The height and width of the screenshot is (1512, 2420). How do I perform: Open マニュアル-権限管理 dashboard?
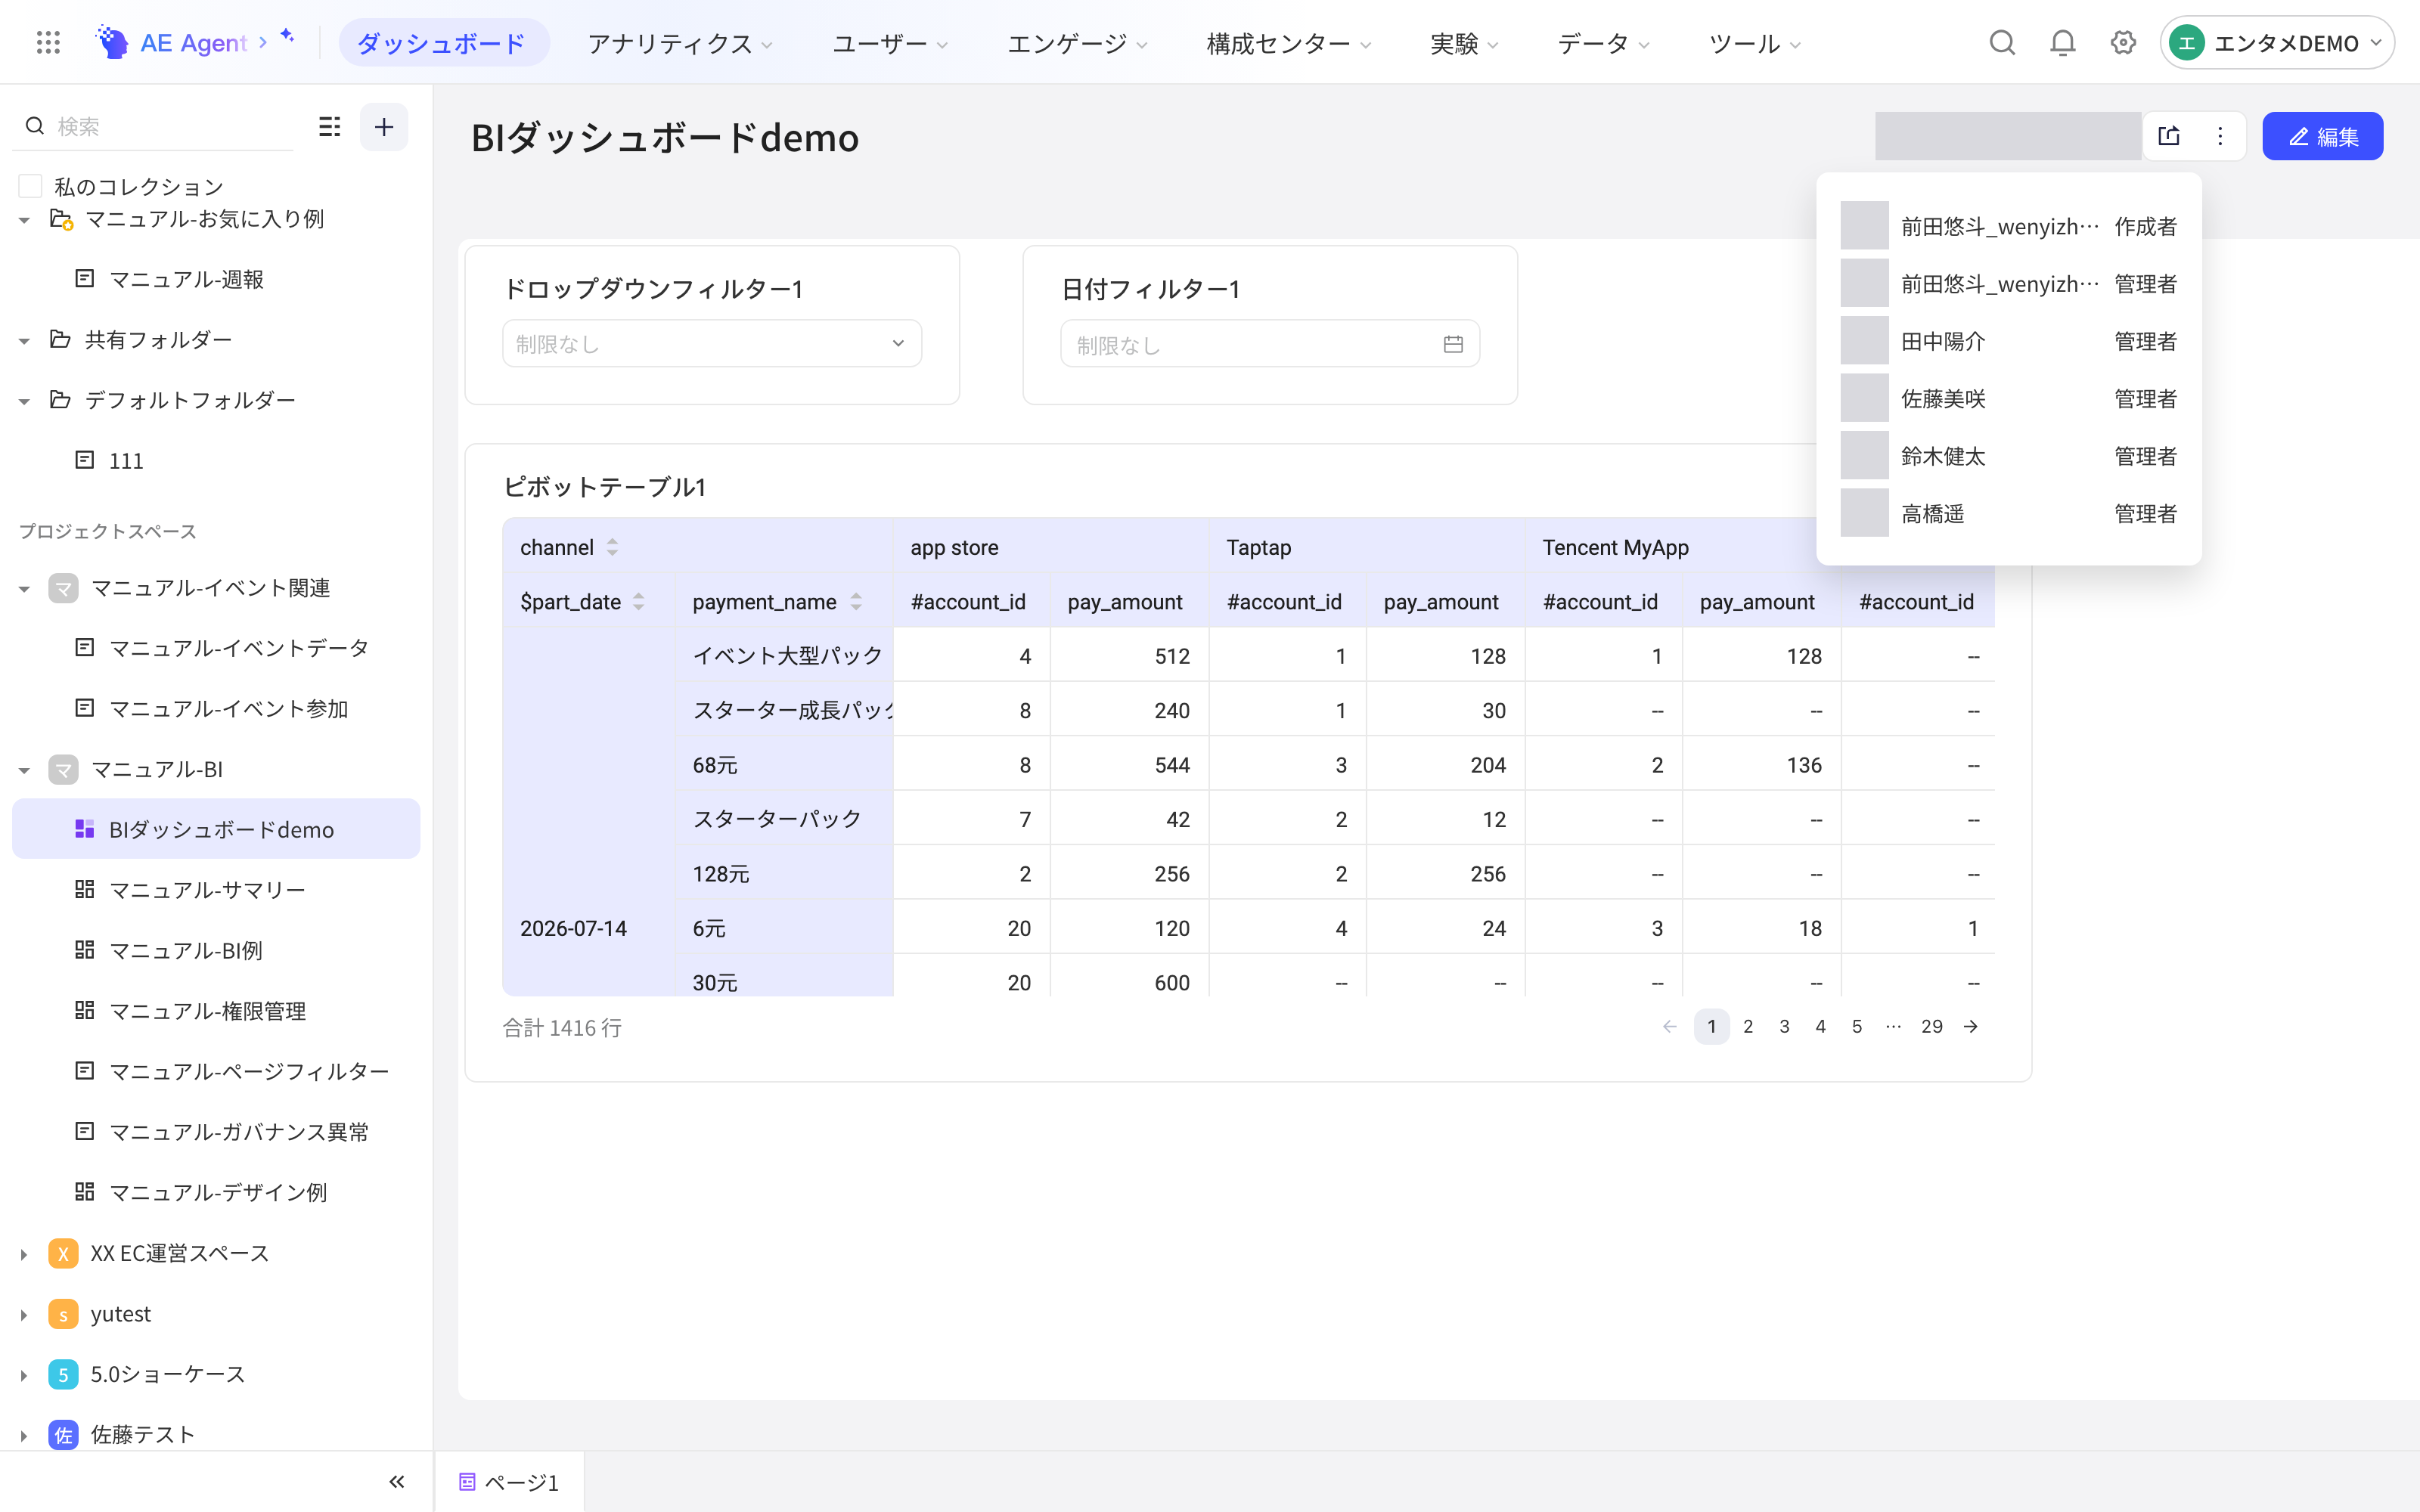pyautogui.click(x=207, y=1011)
